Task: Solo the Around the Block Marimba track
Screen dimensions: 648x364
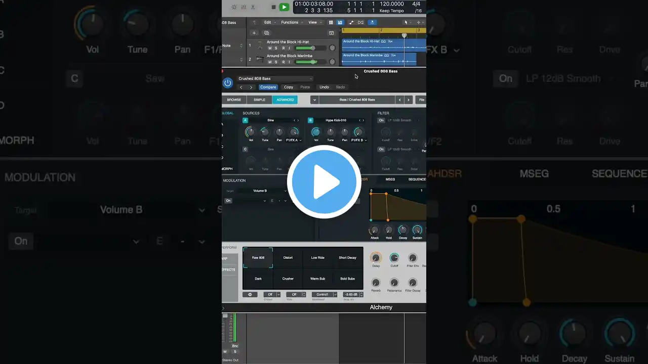Action: [x=276, y=62]
